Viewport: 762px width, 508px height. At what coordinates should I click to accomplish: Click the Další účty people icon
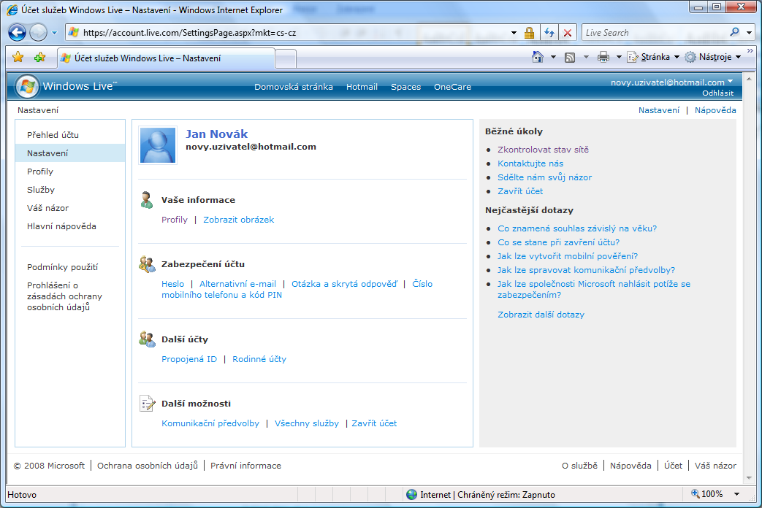click(x=147, y=339)
